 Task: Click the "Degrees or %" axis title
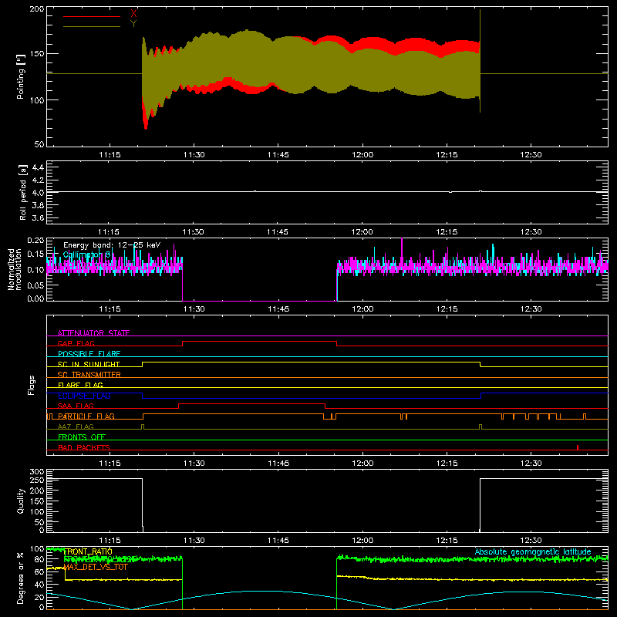(21, 578)
